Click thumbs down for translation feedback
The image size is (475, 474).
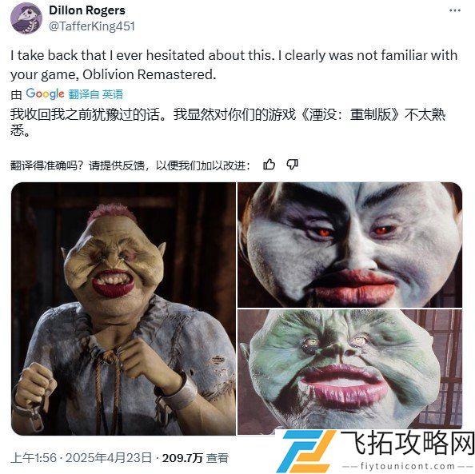[x=293, y=165]
